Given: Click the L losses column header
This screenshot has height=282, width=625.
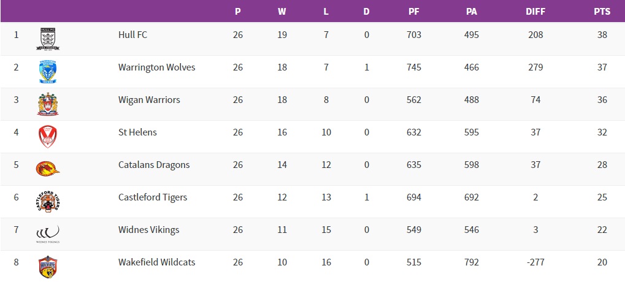Looking at the screenshot, I should (326, 12).
